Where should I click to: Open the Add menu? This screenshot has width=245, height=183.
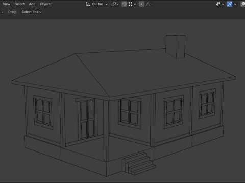coord(32,4)
